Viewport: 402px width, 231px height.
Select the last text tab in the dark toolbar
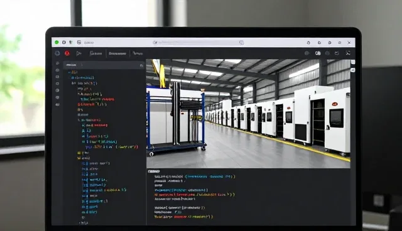pos(138,53)
